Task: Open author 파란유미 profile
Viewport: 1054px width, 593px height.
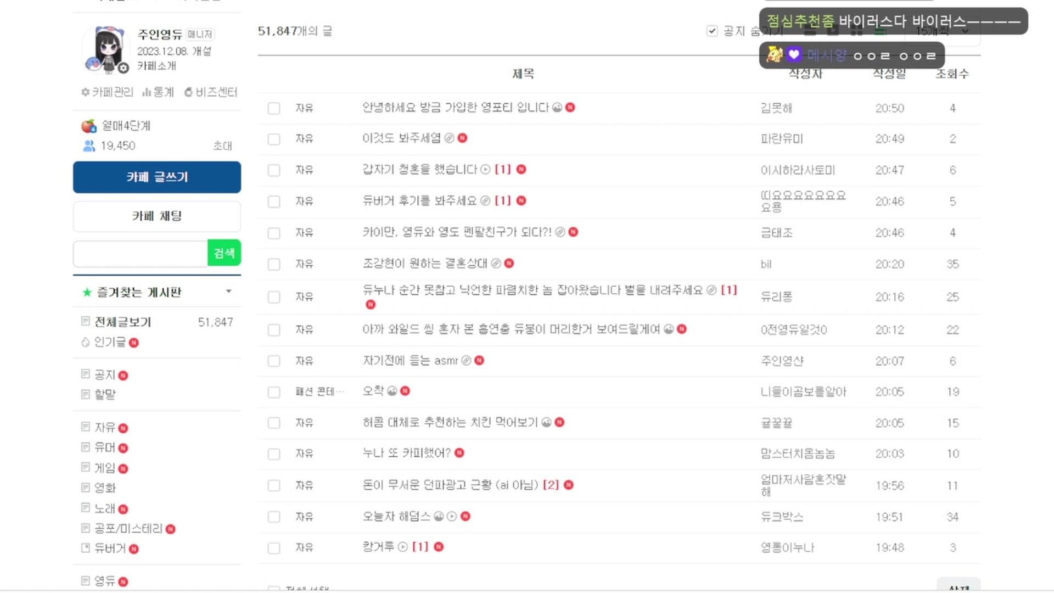Action: coord(782,139)
